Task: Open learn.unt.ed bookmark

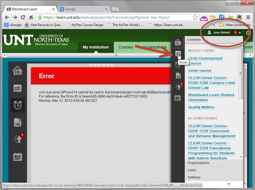Action: click(167, 25)
